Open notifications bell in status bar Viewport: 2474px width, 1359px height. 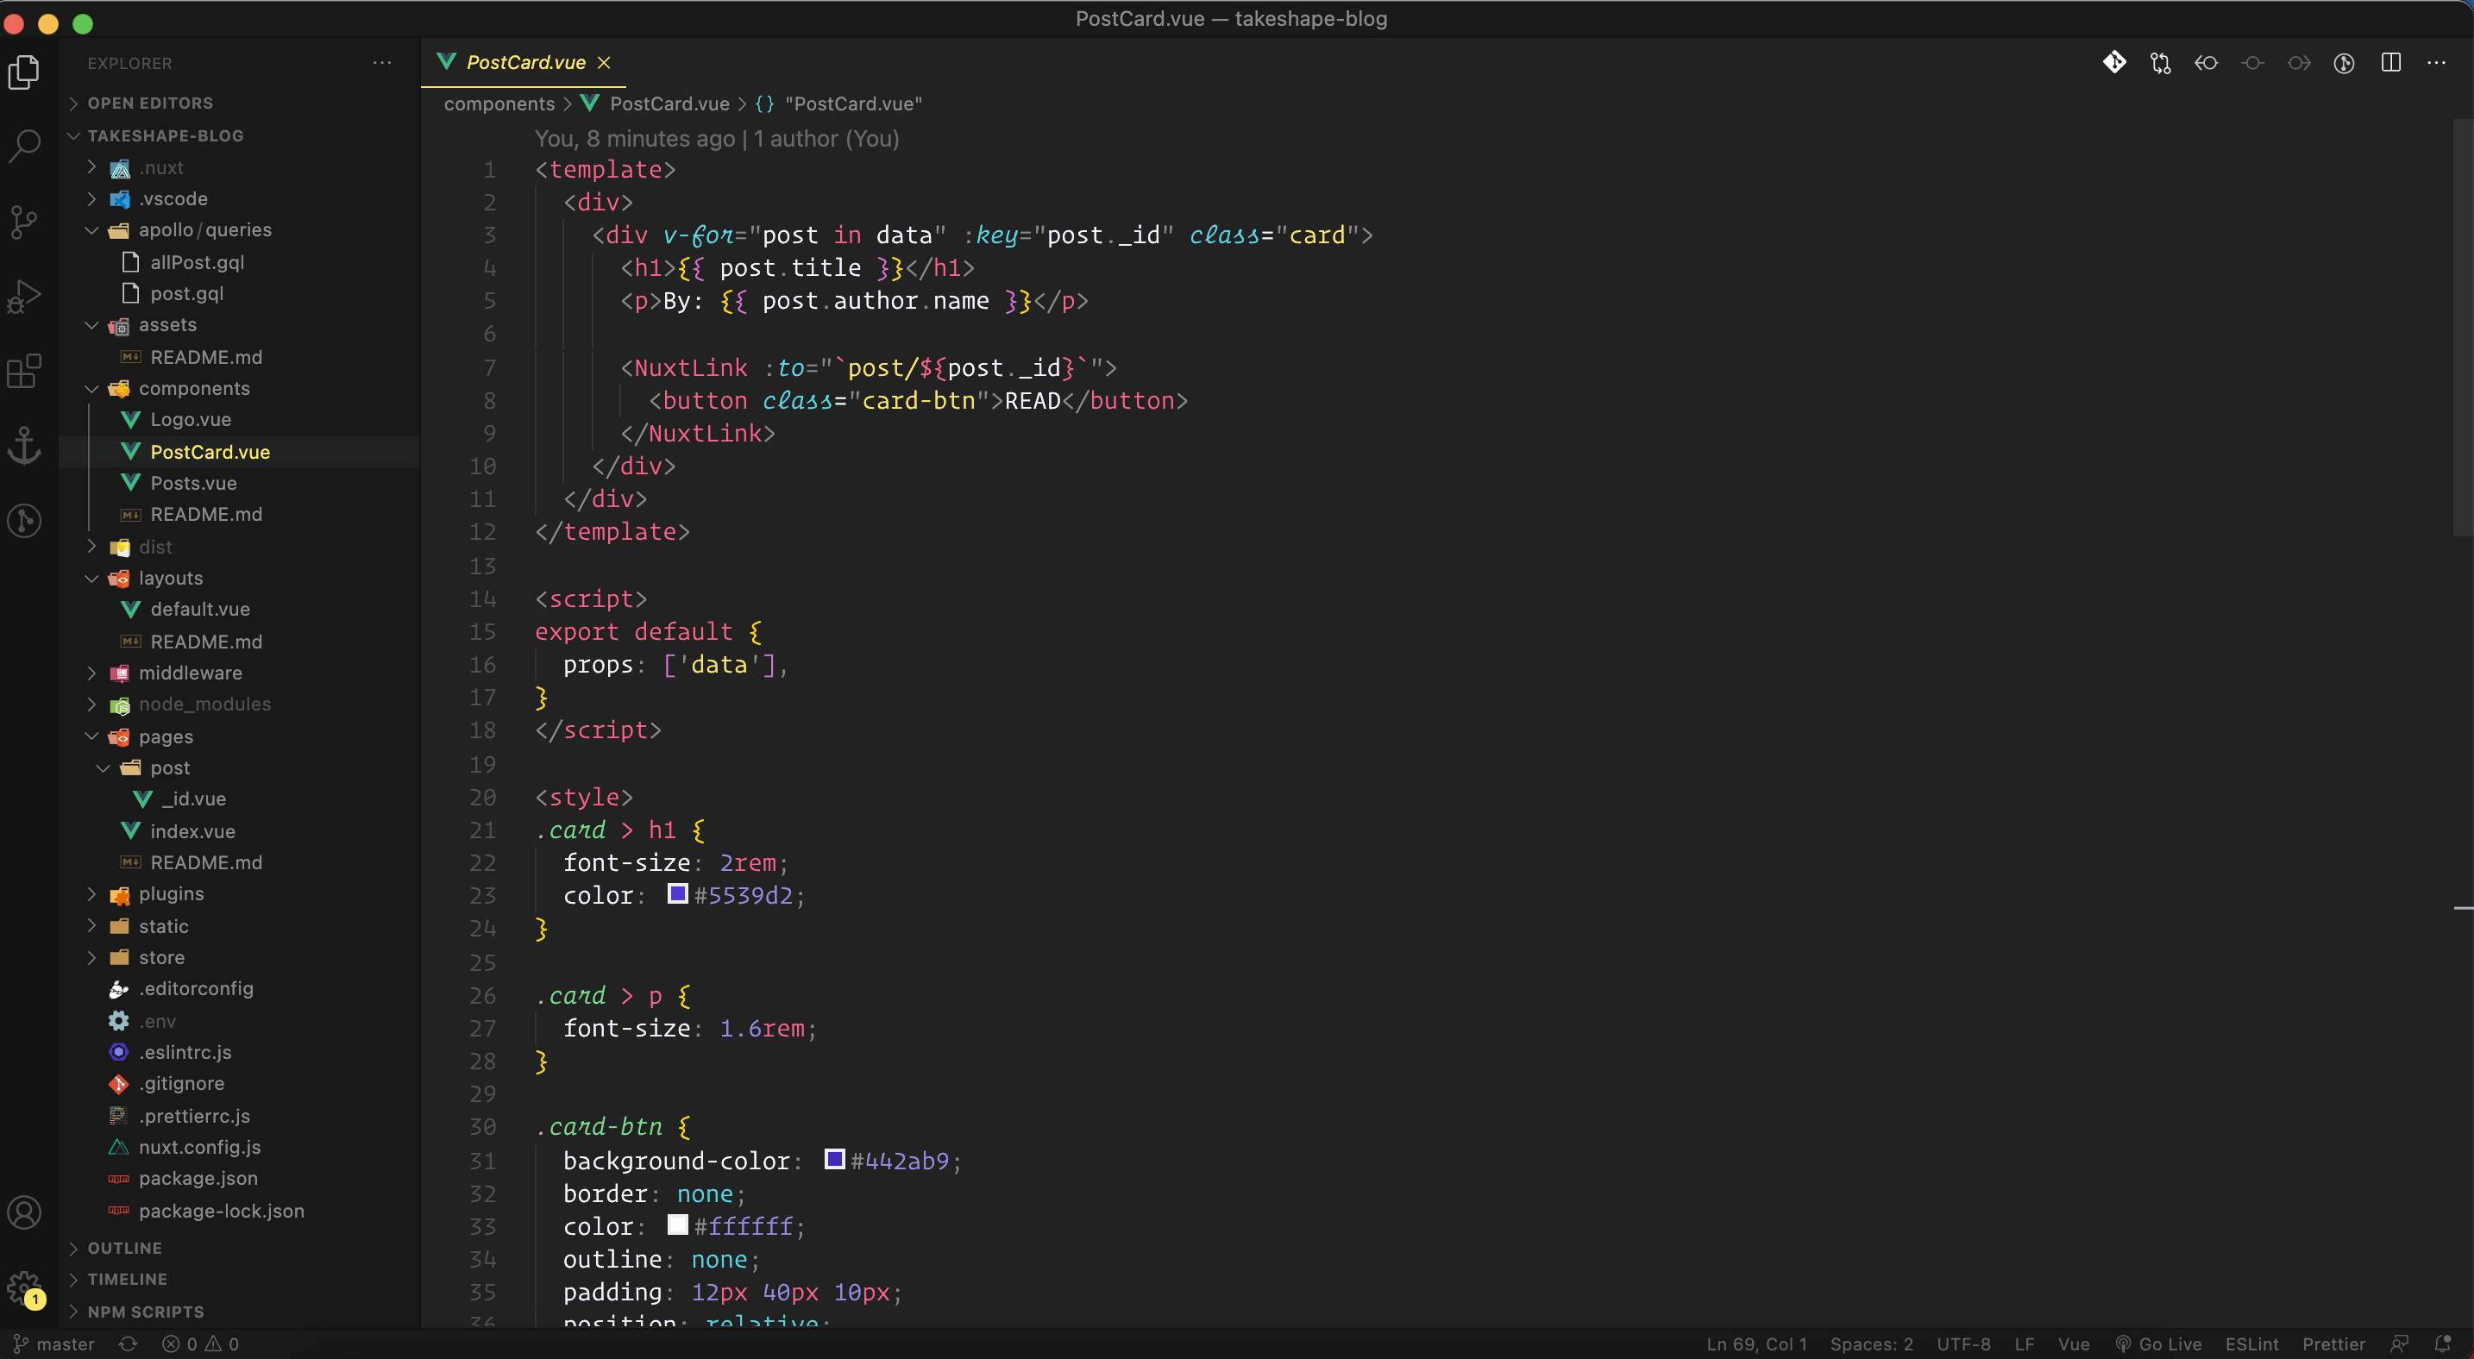(x=2443, y=1343)
